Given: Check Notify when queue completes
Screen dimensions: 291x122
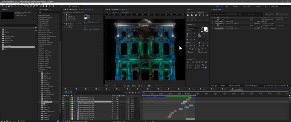Looking at the screenshot, I should pyautogui.click(x=265, y=86).
